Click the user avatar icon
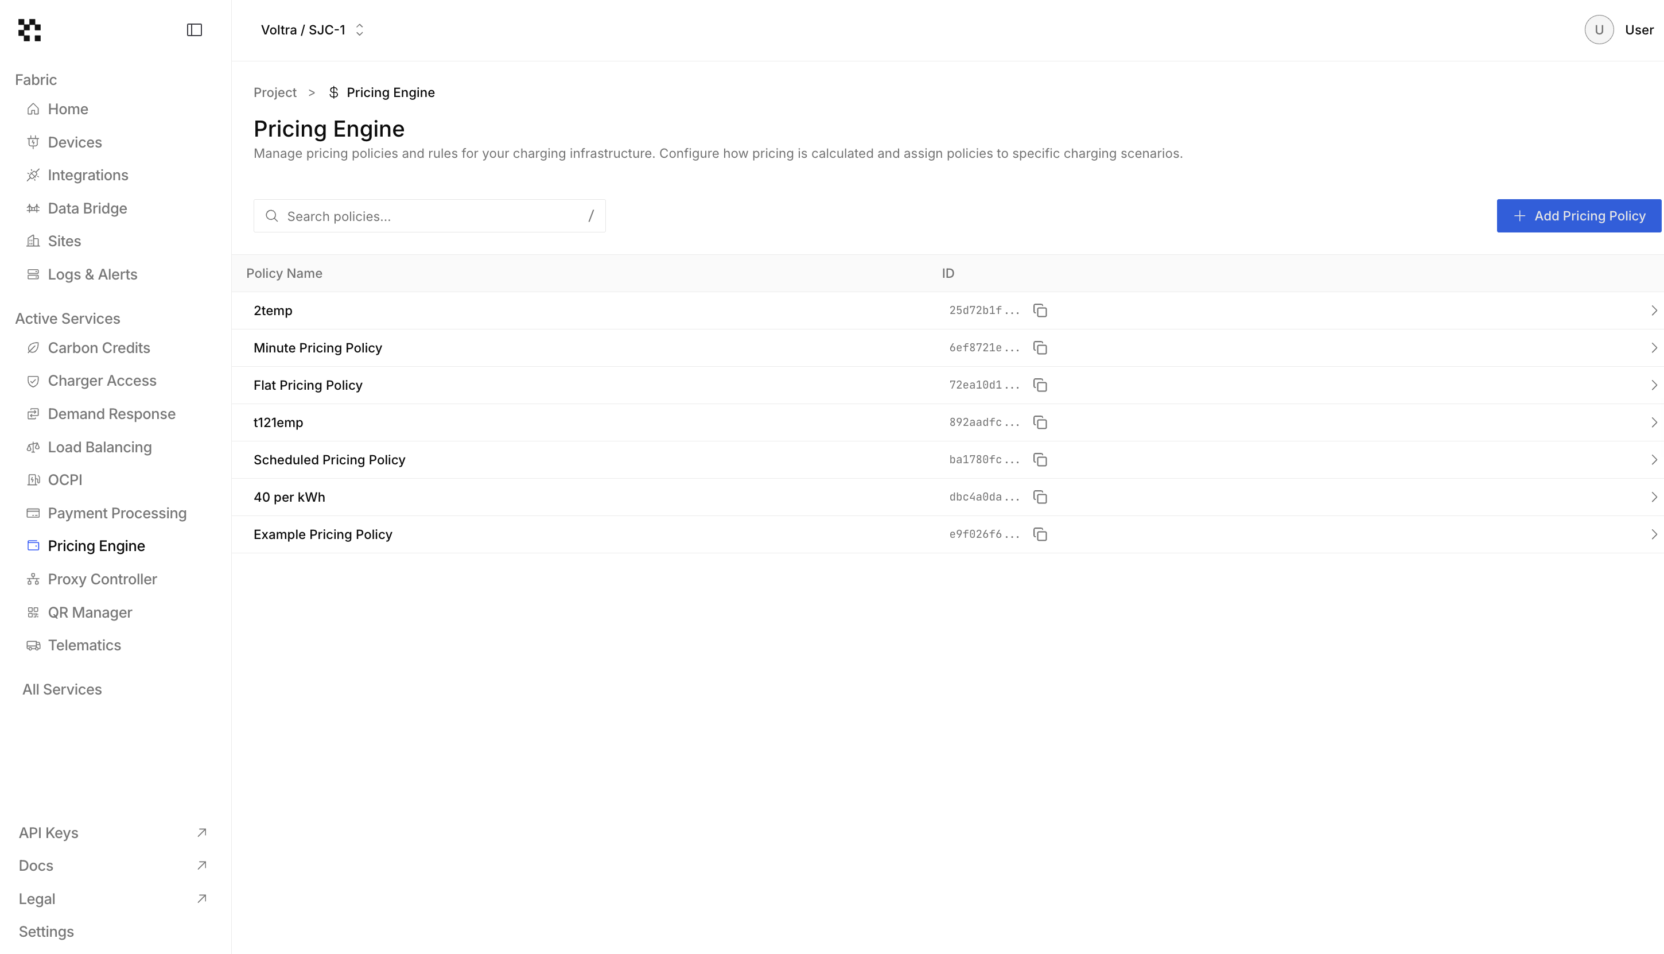This screenshot has width=1664, height=954. [1599, 30]
